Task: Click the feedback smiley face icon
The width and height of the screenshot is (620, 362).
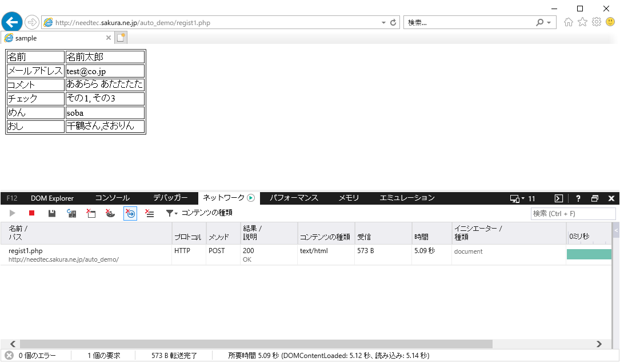Action: [610, 22]
